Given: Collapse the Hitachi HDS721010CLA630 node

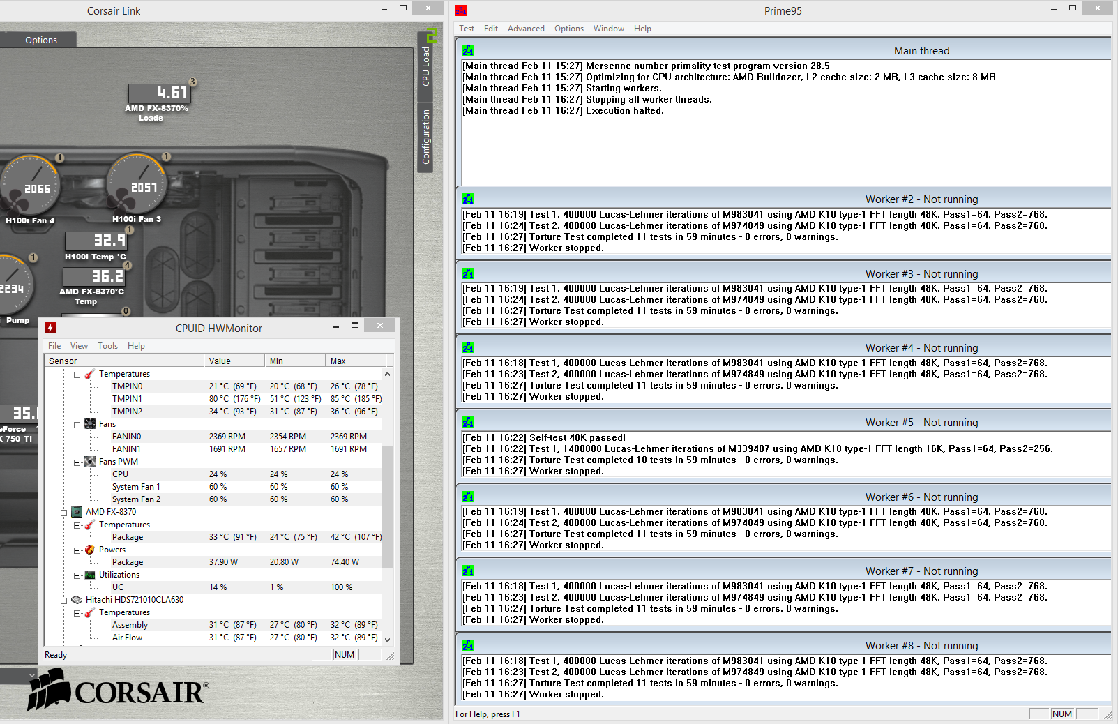Looking at the screenshot, I should click(64, 600).
